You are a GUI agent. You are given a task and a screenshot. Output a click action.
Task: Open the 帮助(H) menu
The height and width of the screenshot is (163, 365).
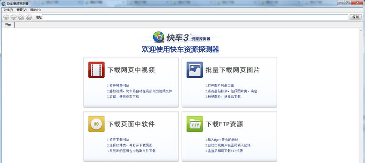click(35, 10)
